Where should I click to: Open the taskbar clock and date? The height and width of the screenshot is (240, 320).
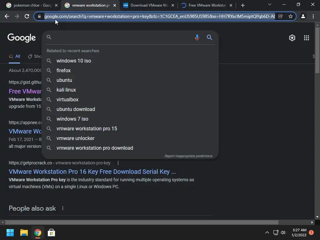click(x=299, y=232)
